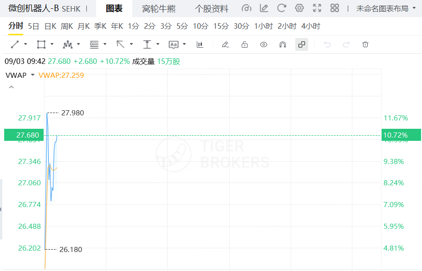Click the 11.67% axis label
422x271 pixels.
coord(396,118)
